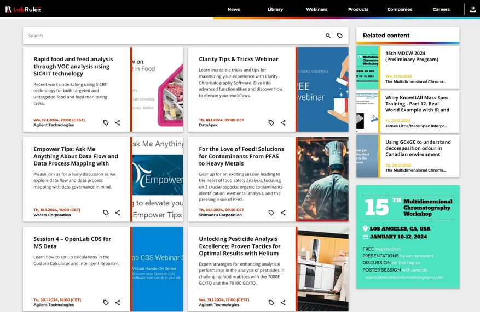
Task: Click the OpenLab CDS Webinar blue thumbnail
Action: point(158,269)
